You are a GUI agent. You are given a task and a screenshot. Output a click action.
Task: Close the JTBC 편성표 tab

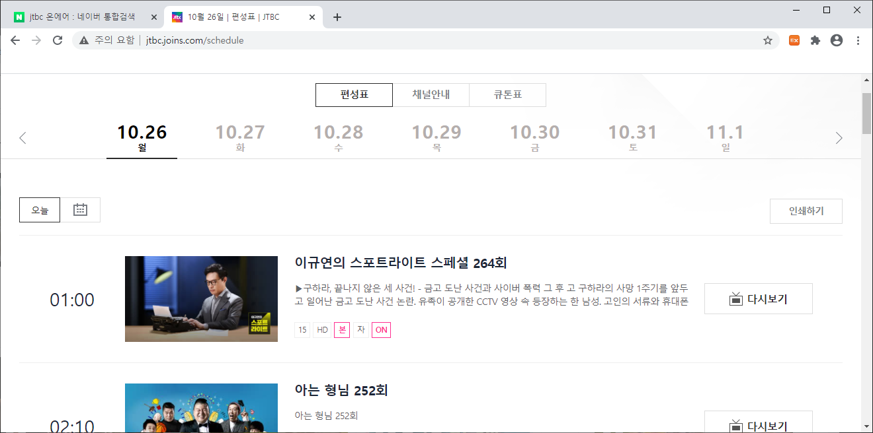(x=313, y=17)
